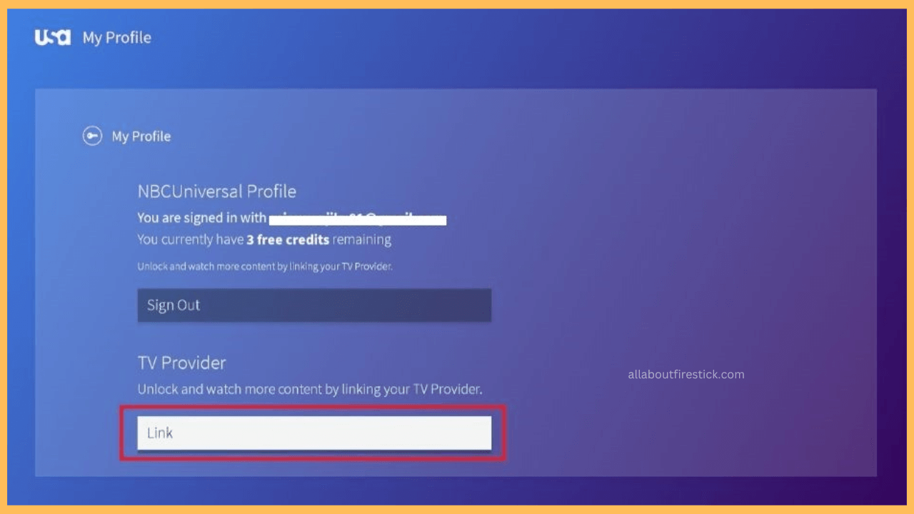Screen dimensions: 914x514
Task: Click the My Profile label next to the back arrow
Action: pos(141,136)
